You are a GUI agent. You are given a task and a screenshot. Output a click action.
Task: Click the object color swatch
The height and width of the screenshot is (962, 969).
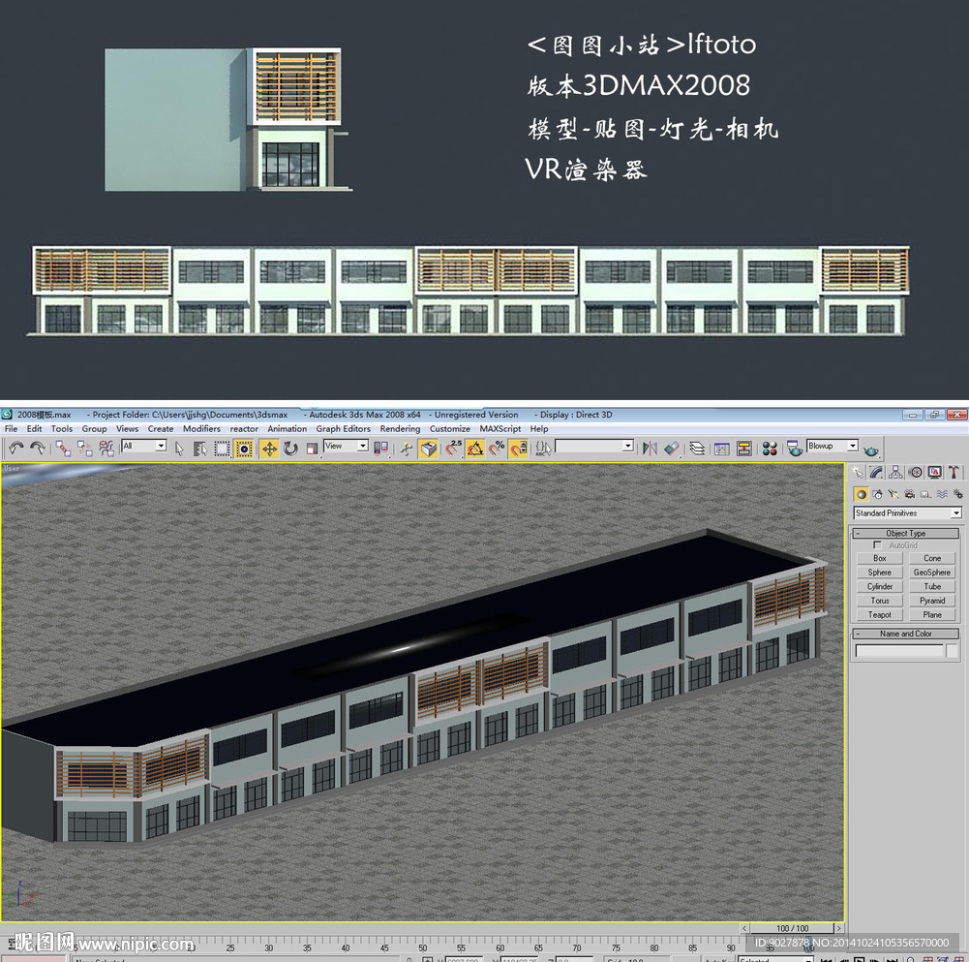click(x=952, y=650)
